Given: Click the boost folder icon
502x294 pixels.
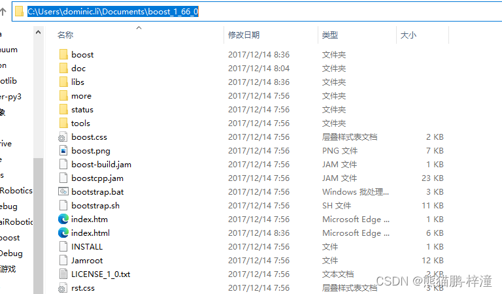Looking at the screenshot, I should (63, 54).
